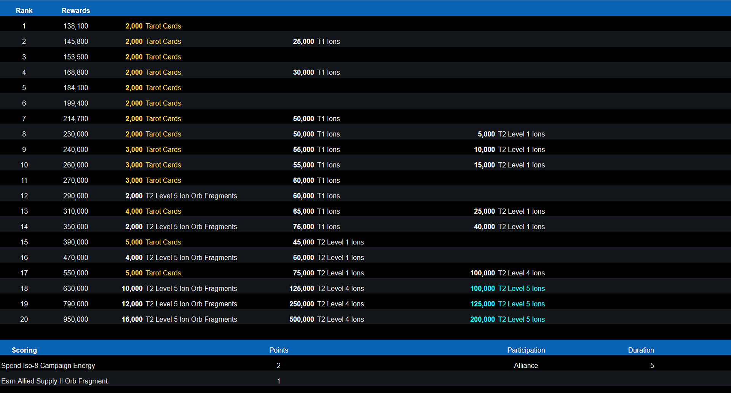
Task: Select the 950,000 points value
Action: pyautogui.click(x=76, y=320)
